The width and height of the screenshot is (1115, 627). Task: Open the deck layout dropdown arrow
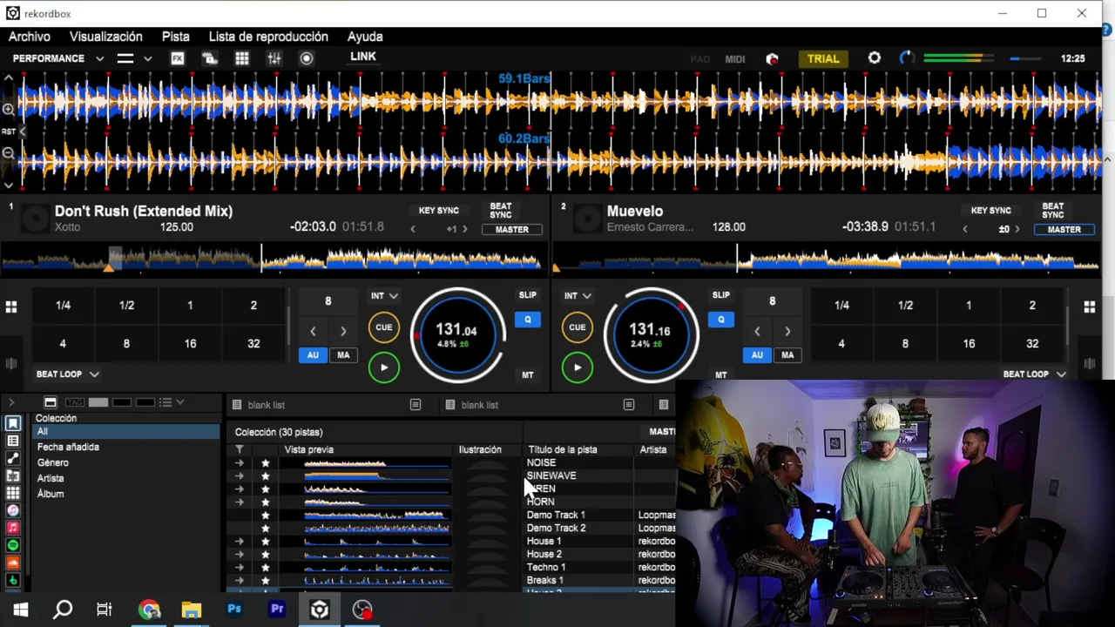point(148,58)
